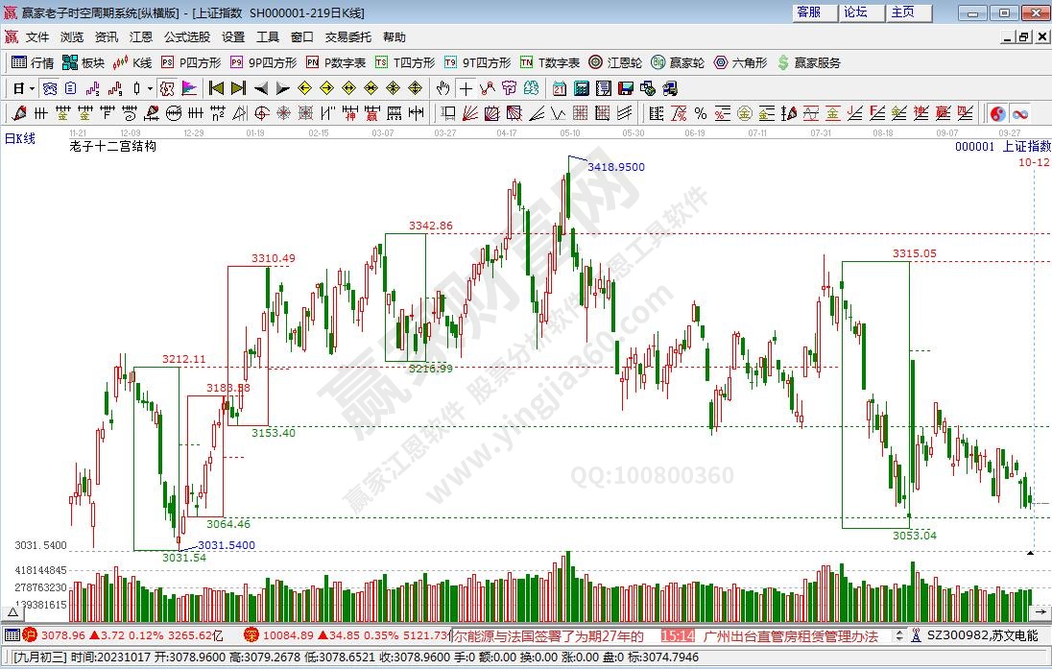Image resolution: width=1052 pixels, height=669 pixels.
Task: Click the red floppy disk save icon
Action: click(625, 88)
